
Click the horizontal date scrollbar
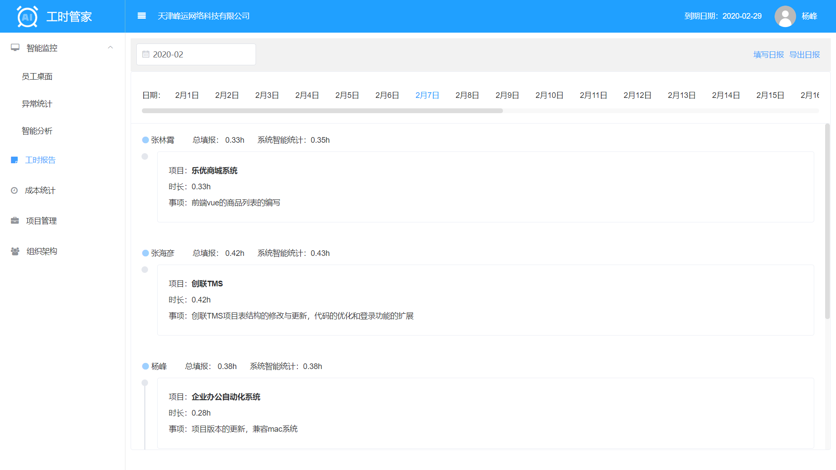point(322,111)
